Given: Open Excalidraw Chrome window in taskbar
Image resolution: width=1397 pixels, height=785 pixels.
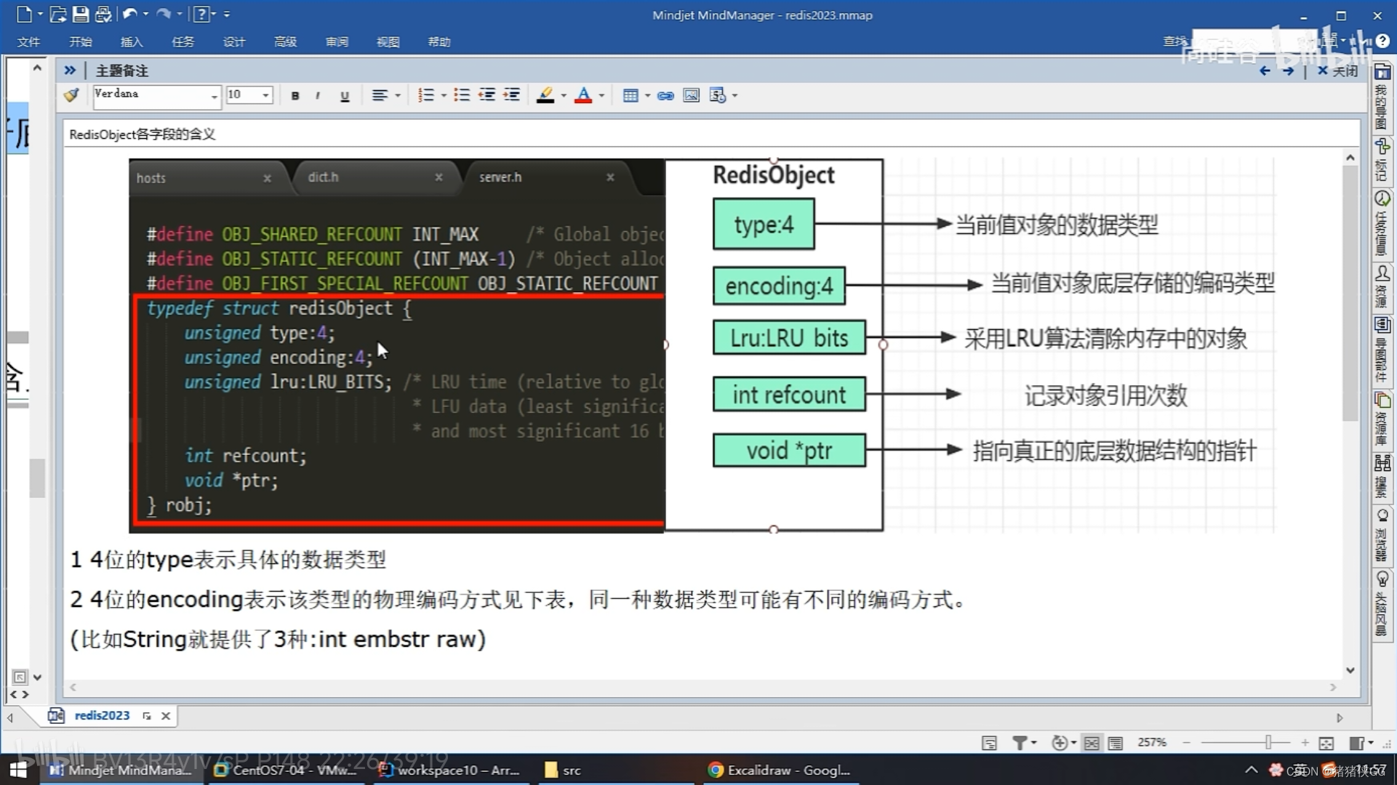Looking at the screenshot, I should (x=780, y=770).
